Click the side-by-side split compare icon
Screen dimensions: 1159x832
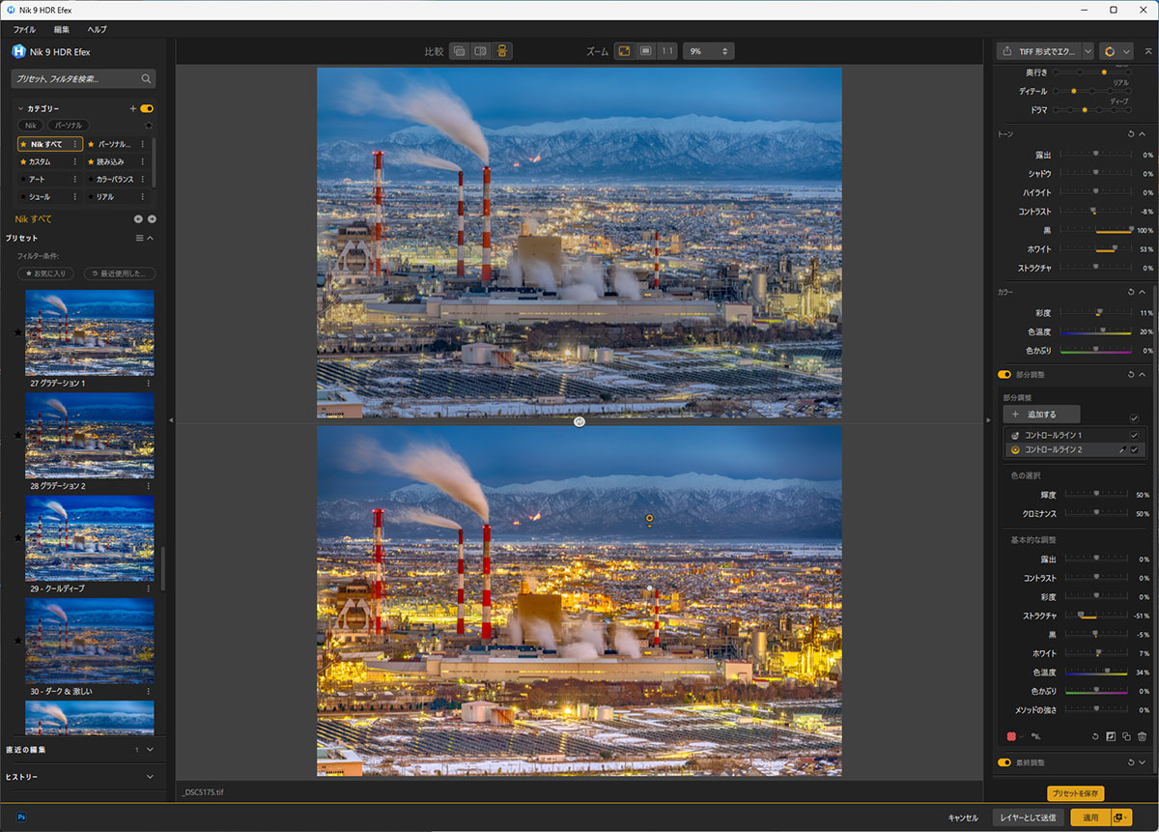[x=481, y=50]
